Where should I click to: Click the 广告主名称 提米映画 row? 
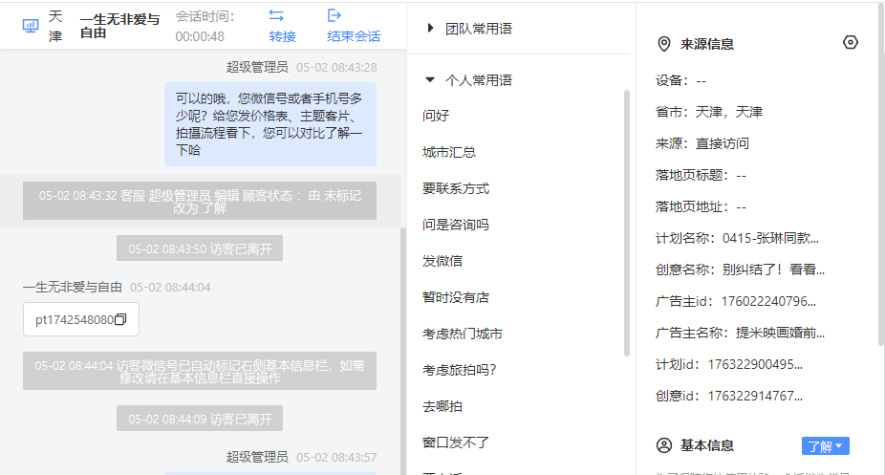[740, 333]
